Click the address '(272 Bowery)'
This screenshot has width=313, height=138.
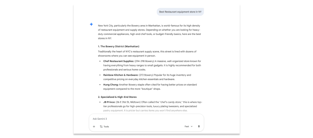pos(146,75)
